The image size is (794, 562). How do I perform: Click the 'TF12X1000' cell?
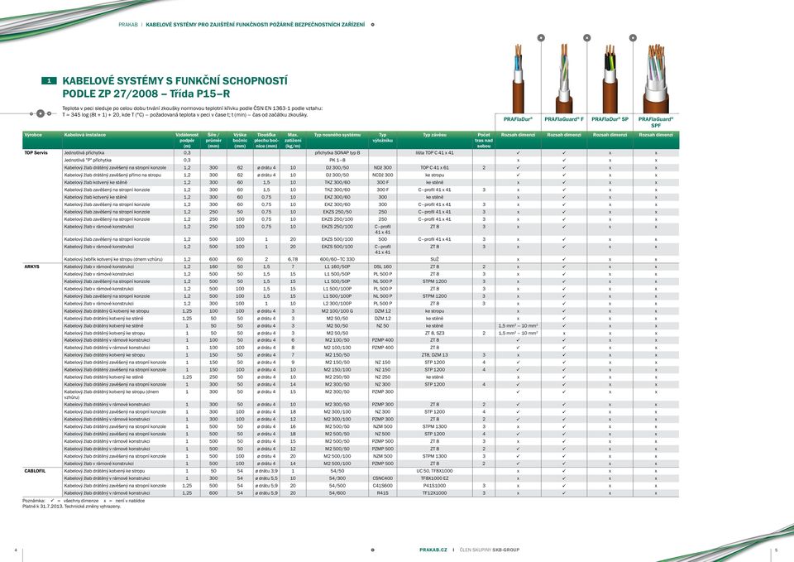[434, 493]
